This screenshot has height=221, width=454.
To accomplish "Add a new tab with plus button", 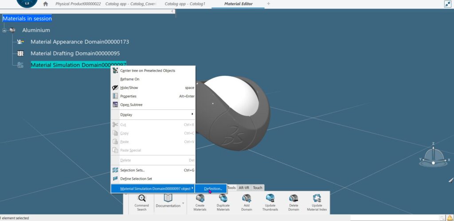I will 268,4.
